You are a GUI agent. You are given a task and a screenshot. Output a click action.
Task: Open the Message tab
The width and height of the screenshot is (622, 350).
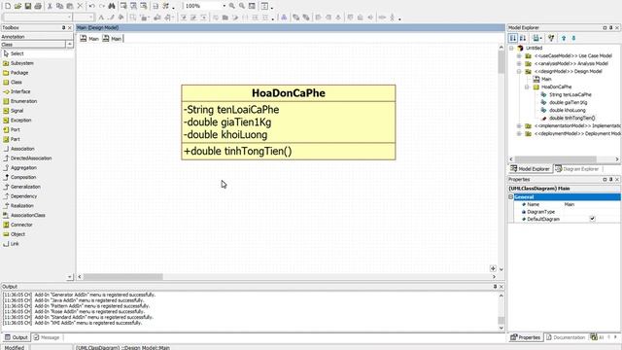47,337
